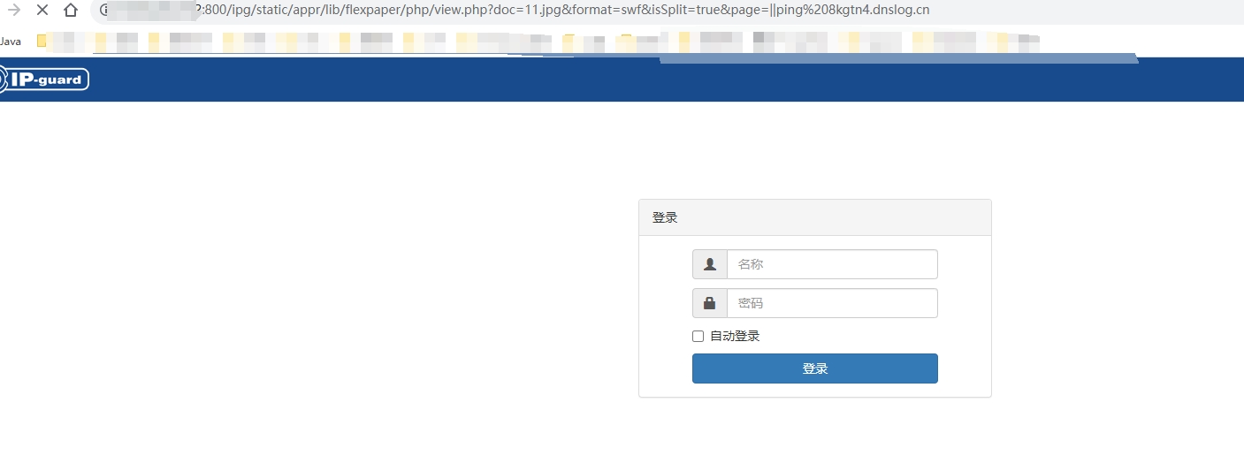Image resolution: width=1244 pixels, height=471 pixels.
Task: Click the 登录 panel heading
Action: [665, 217]
